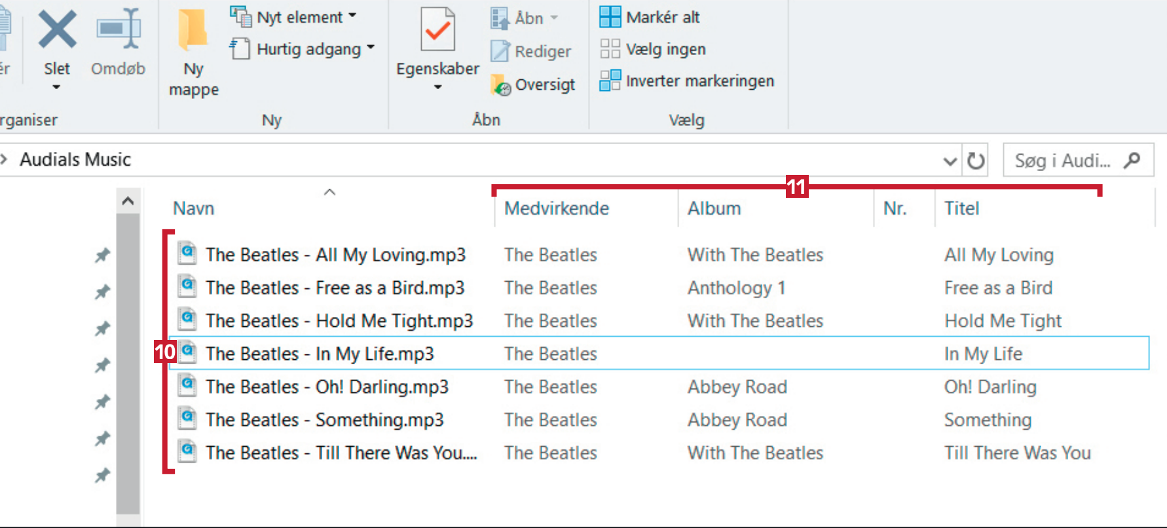Open Egenskaber properties icon
The height and width of the screenshot is (528, 1167).
coord(437,30)
